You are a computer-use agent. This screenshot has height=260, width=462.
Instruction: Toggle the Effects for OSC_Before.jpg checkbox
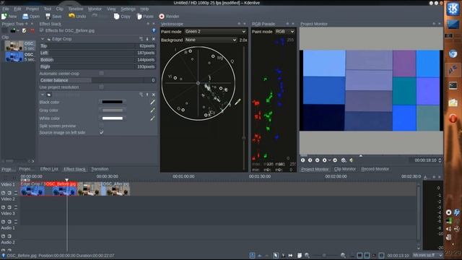pyautogui.click(x=42, y=30)
